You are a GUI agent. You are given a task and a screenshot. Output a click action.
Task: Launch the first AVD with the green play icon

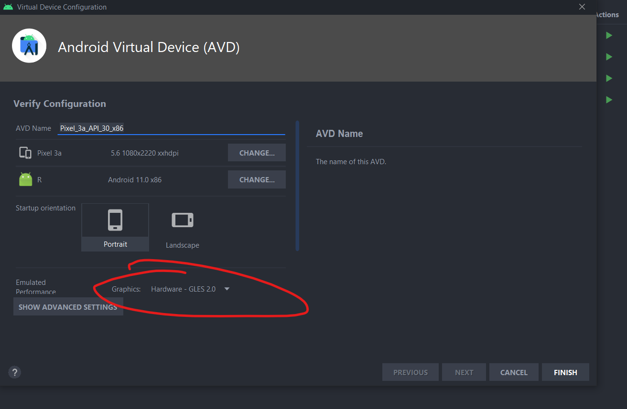point(609,35)
